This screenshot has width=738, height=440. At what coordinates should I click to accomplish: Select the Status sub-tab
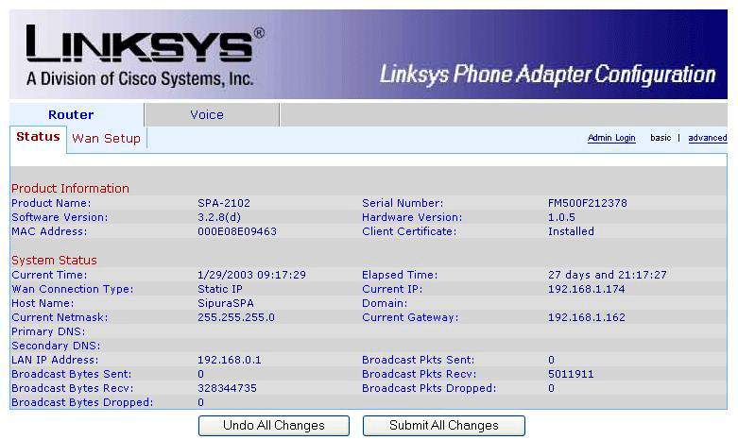38,137
